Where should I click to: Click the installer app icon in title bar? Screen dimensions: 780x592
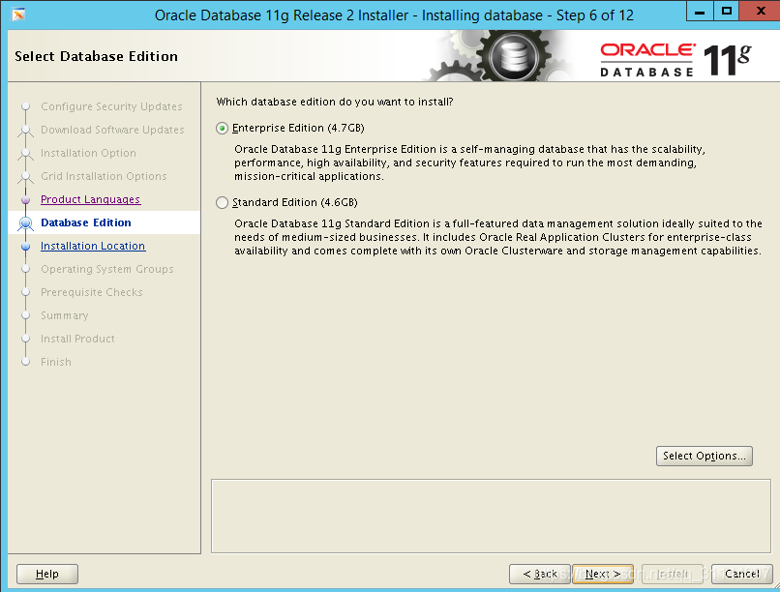click(x=18, y=15)
